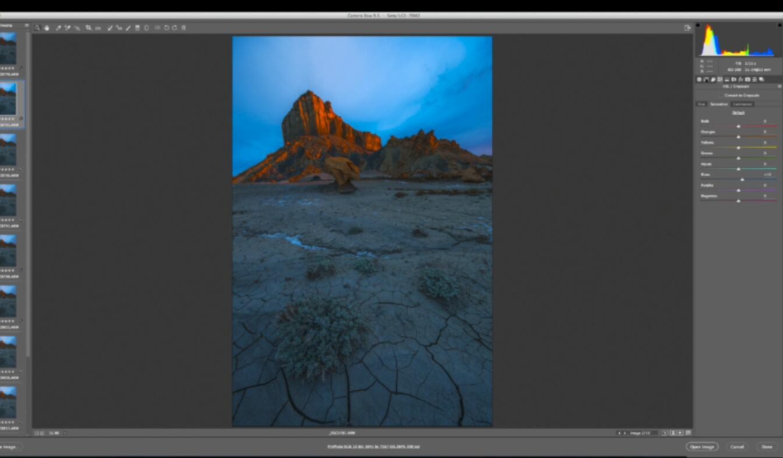
Task: Enable Convert to Grayscale checkbox
Action: tap(720, 95)
